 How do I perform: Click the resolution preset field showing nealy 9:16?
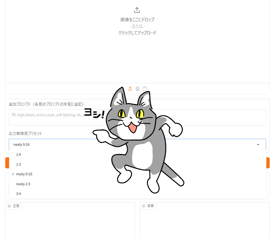coord(55,144)
